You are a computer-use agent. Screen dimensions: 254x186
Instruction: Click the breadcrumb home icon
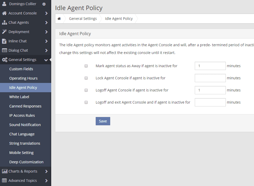tap(59, 18)
